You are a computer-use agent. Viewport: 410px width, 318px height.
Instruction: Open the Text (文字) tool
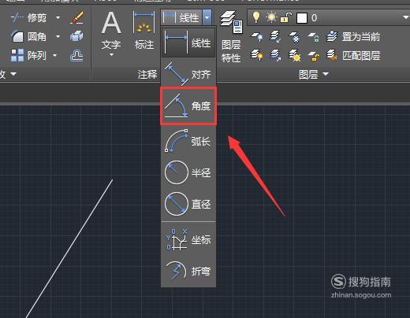click(x=111, y=30)
